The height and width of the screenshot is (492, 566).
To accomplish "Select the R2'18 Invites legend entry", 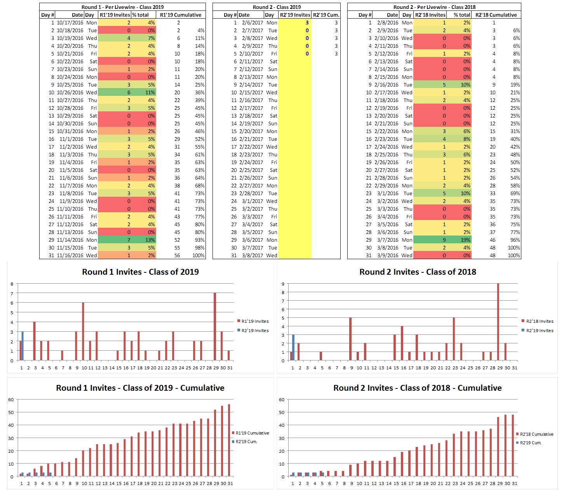I will tap(540, 321).
